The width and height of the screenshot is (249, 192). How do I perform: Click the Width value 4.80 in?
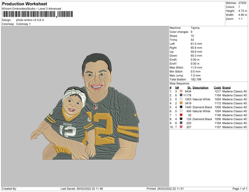[243, 15]
